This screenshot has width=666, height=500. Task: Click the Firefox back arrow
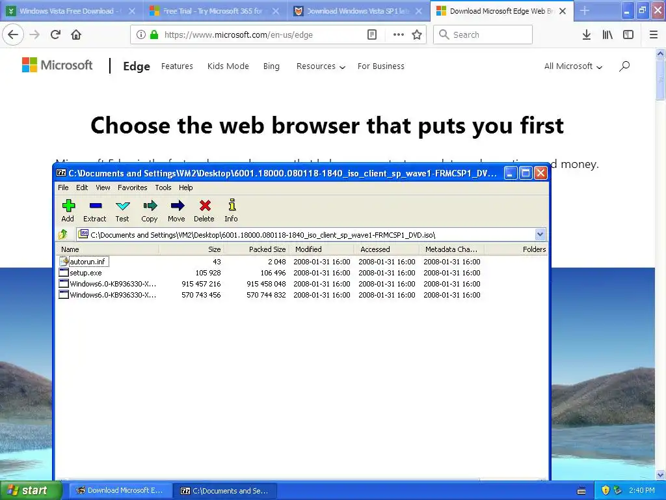pyautogui.click(x=13, y=35)
